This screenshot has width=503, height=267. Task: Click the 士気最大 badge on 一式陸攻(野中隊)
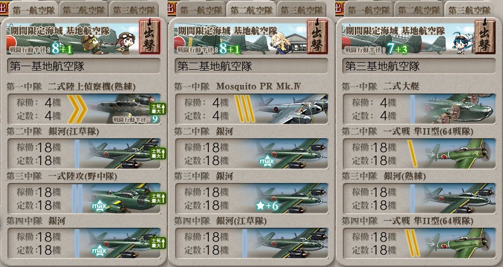(x=159, y=198)
